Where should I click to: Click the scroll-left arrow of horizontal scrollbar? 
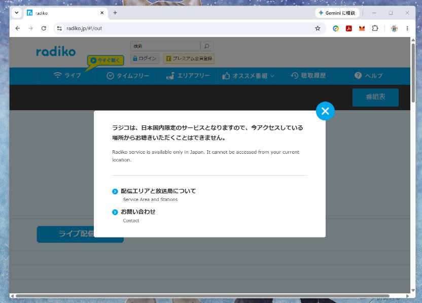point(12,296)
